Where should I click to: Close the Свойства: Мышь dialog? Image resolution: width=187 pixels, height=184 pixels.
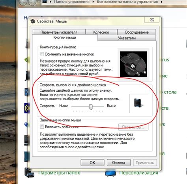pyautogui.click(x=152, y=20)
